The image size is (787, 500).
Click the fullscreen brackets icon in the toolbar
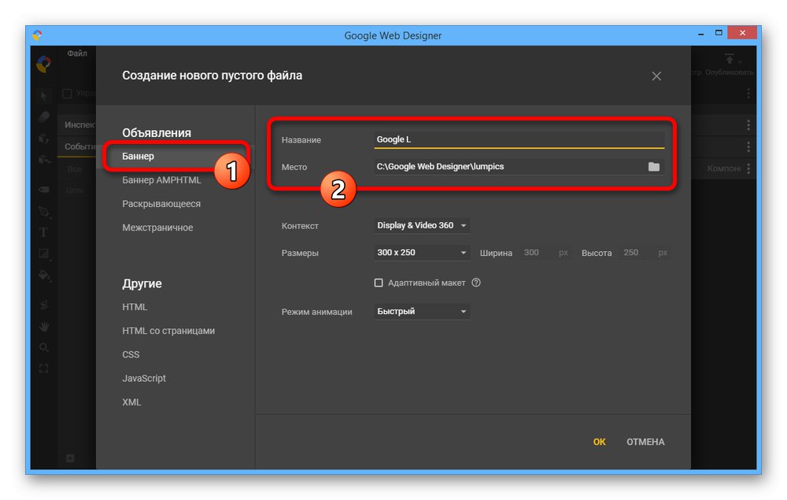(x=44, y=369)
